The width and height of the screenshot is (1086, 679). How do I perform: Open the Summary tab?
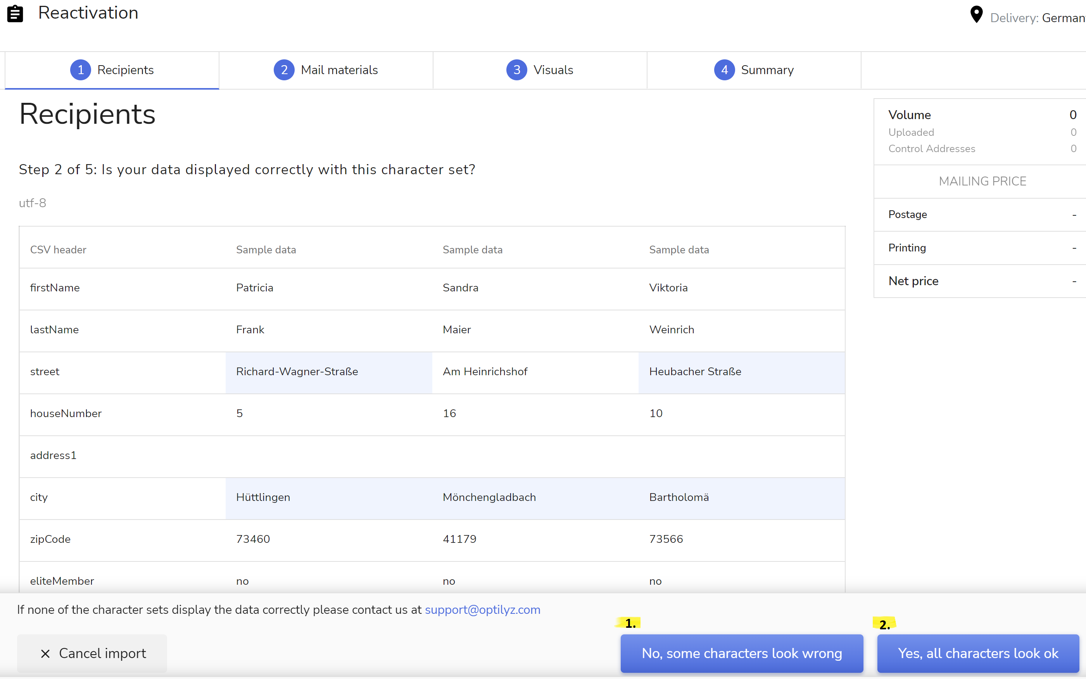pyautogui.click(x=767, y=70)
